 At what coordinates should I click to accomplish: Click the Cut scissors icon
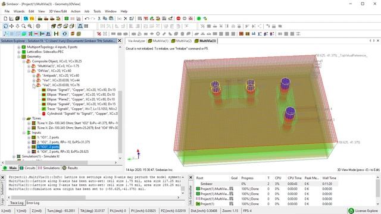tap(99, 18)
